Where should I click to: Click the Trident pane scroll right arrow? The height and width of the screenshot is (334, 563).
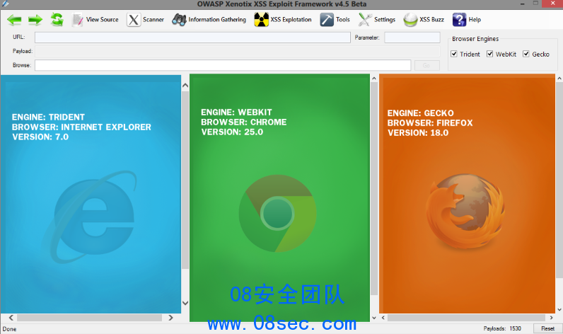click(x=170, y=318)
